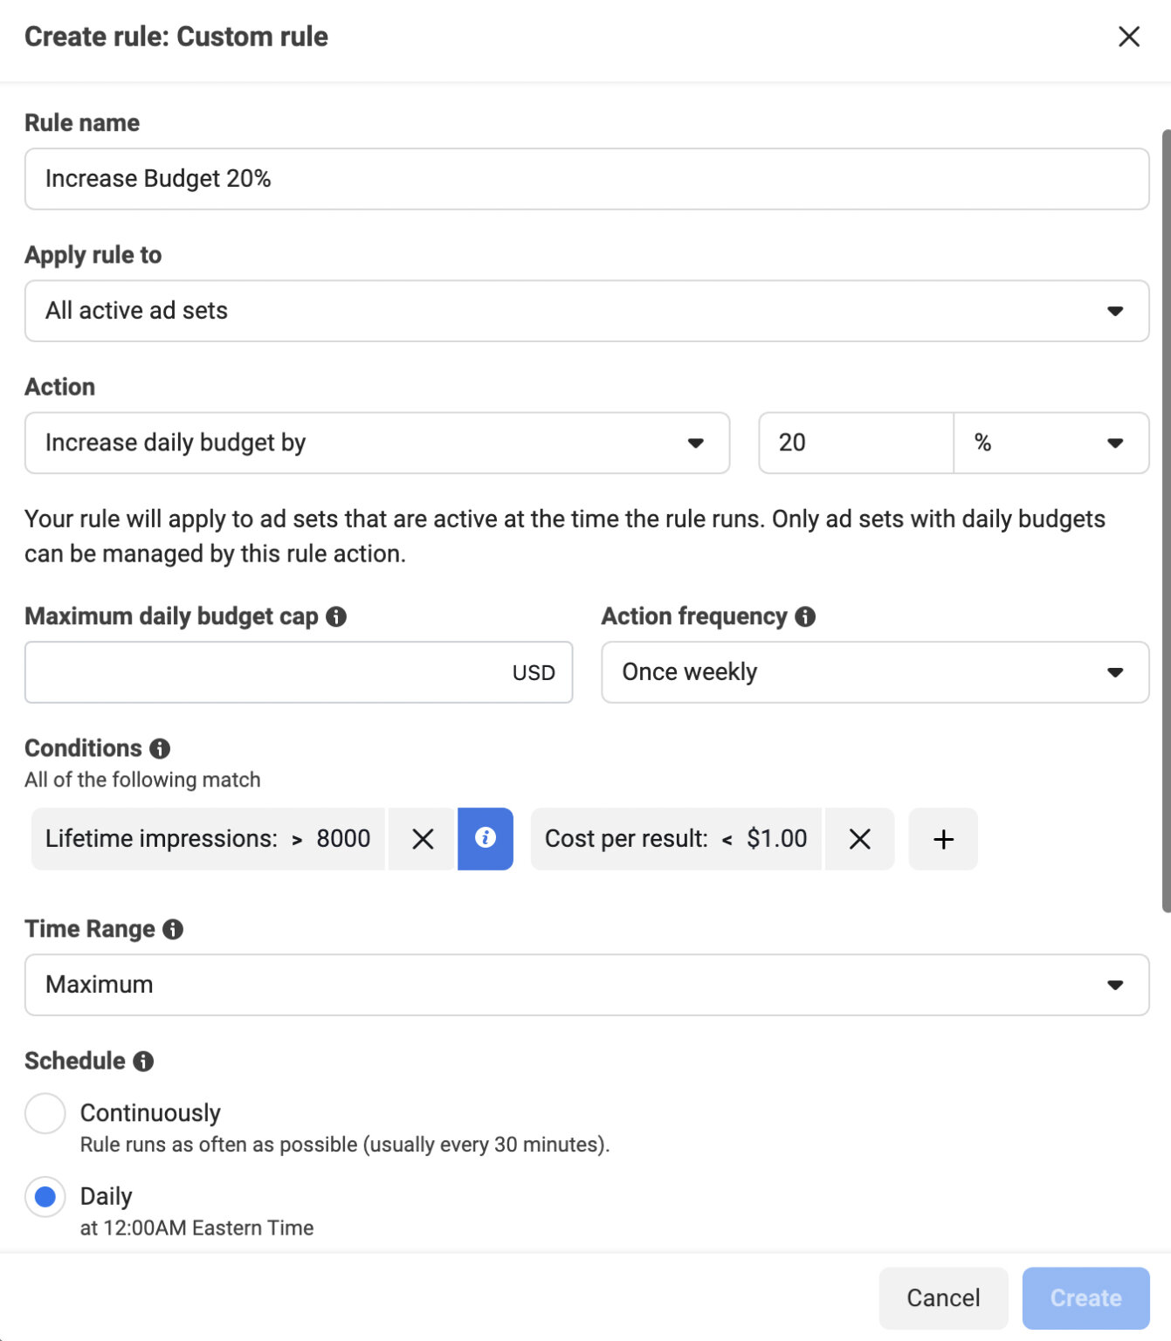Select the Continuously schedule option

pyautogui.click(x=45, y=1113)
